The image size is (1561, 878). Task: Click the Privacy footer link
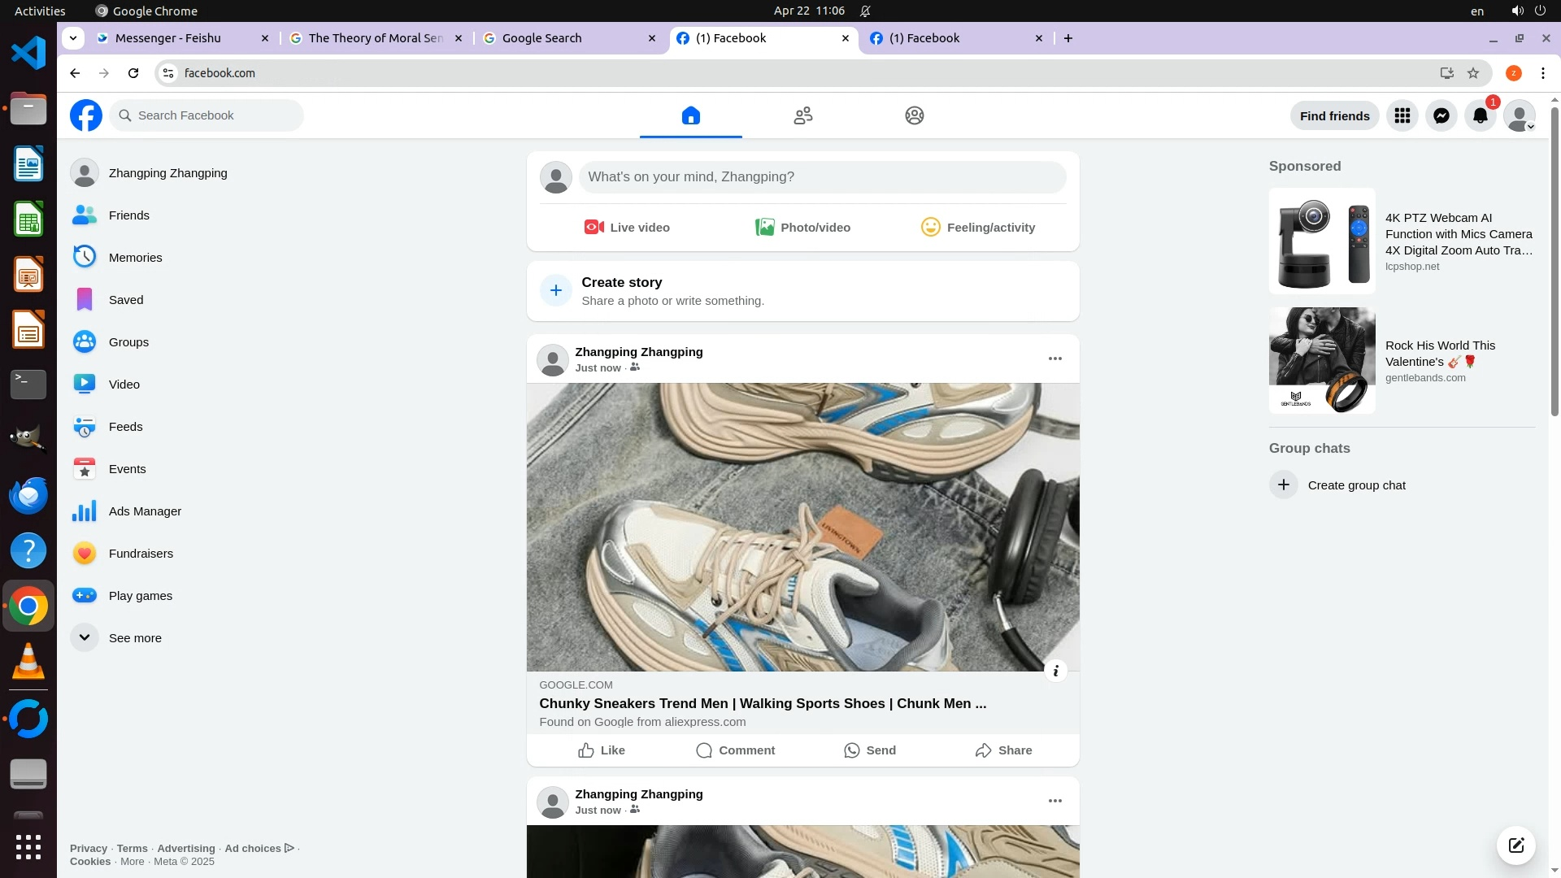pos(88,848)
